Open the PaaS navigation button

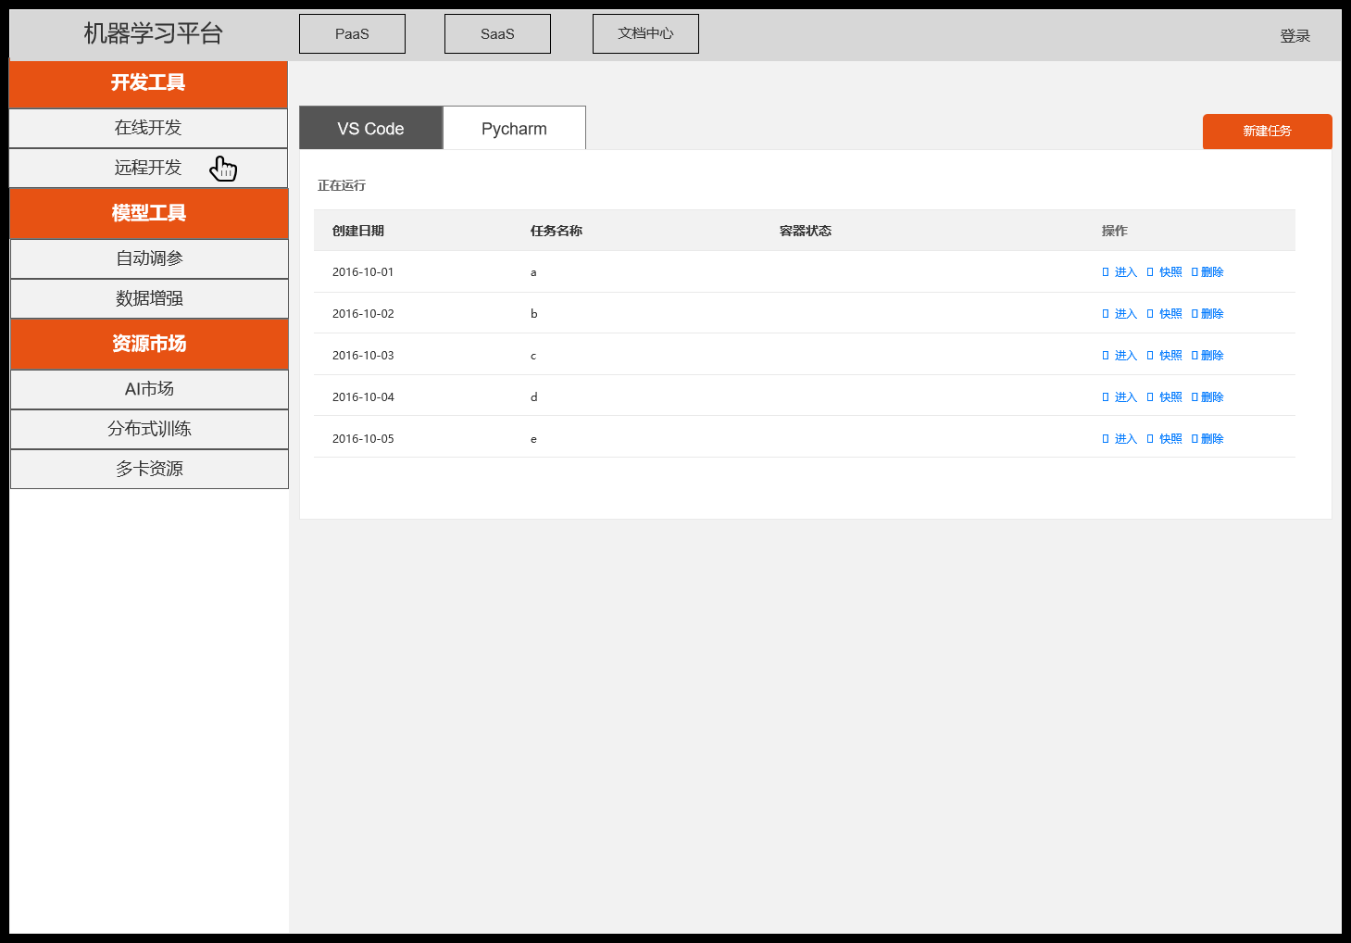[x=352, y=34]
